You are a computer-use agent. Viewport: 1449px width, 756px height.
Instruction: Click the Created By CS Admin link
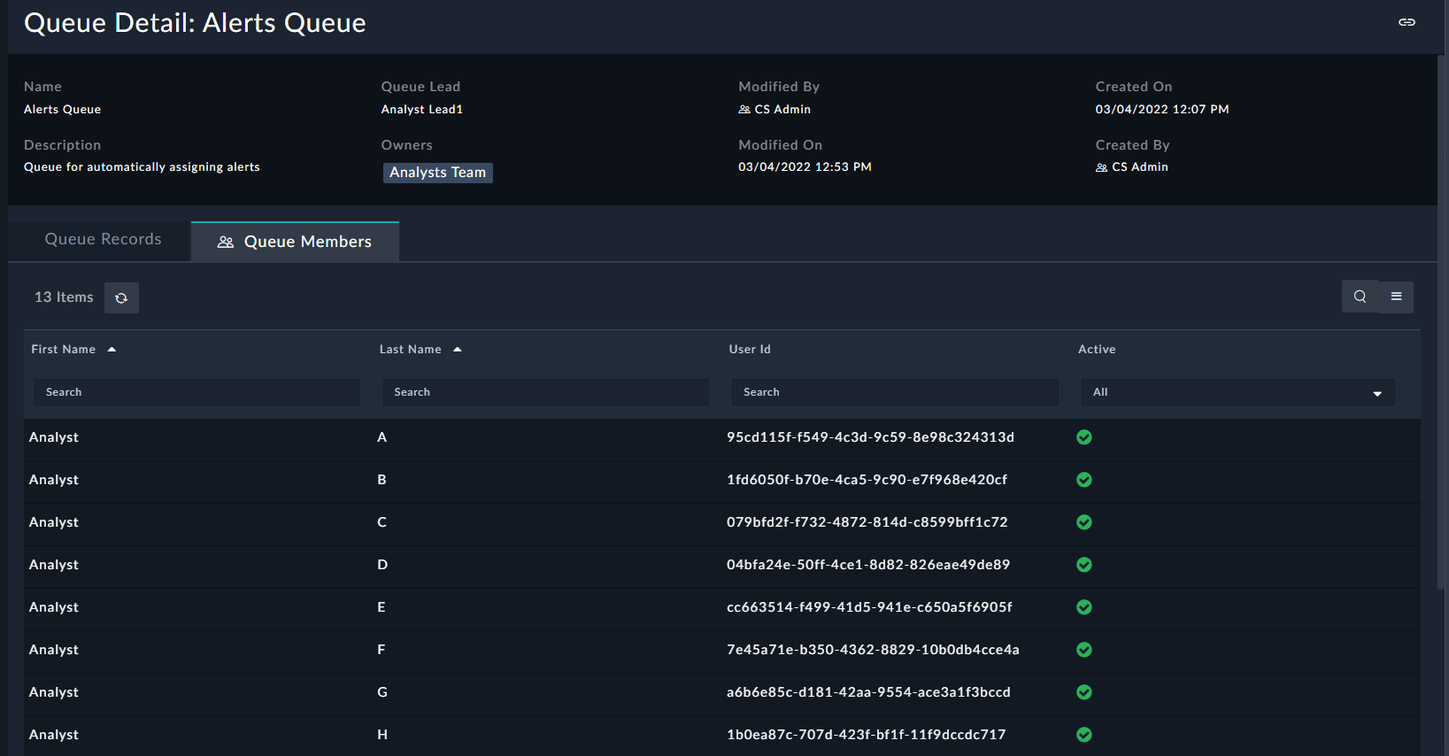(1139, 167)
